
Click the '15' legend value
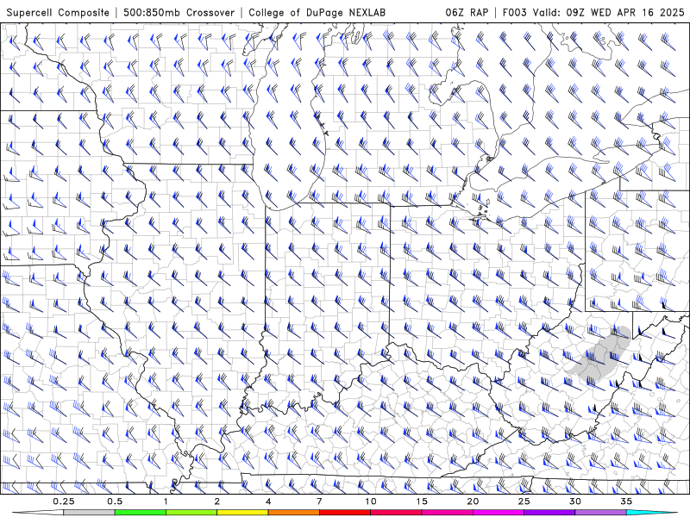(422, 501)
